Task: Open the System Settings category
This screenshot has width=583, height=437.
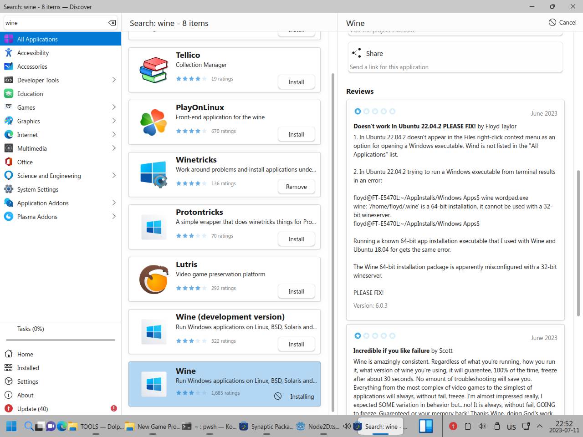Action: pyautogui.click(x=61, y=189)
